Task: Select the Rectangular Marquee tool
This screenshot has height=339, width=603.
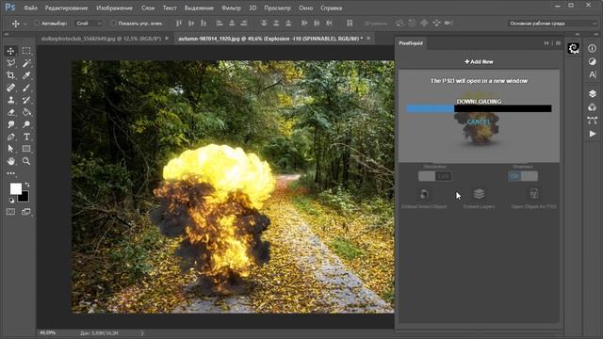Action: [x=26, y=51]
